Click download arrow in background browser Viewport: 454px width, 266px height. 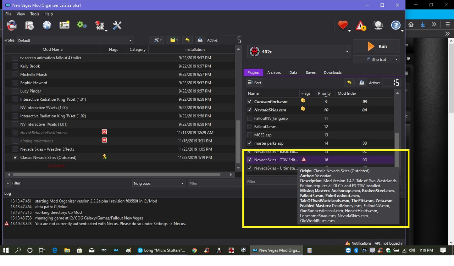pos(422,24)
